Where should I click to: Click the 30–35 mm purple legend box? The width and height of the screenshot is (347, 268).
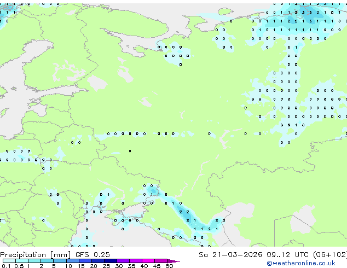123,261
